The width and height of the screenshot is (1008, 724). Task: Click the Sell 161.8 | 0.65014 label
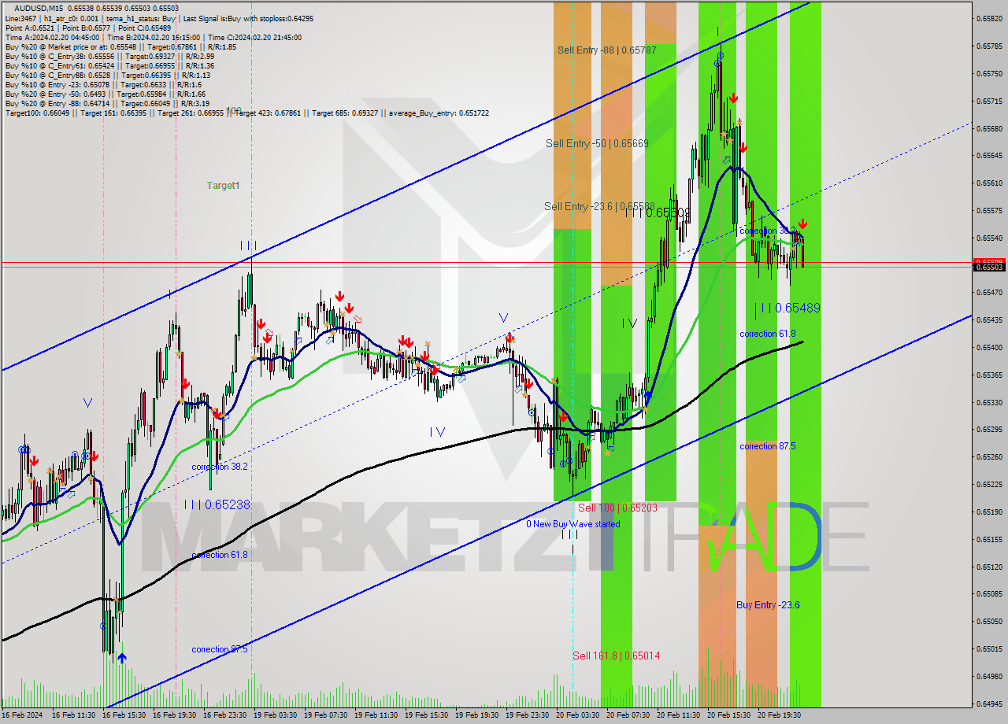(x=614, y=655)
